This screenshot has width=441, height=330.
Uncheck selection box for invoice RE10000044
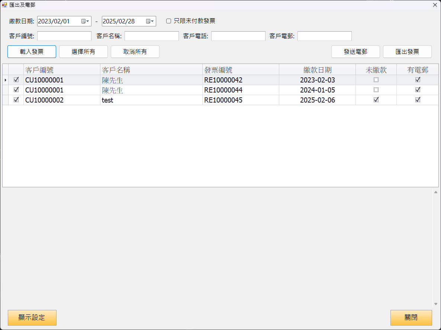(16, 90)
